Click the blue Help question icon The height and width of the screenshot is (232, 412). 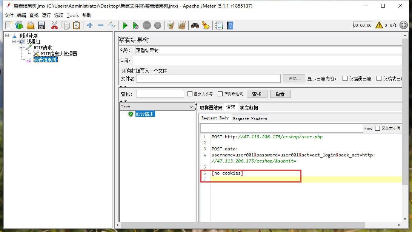click(230, 26)
